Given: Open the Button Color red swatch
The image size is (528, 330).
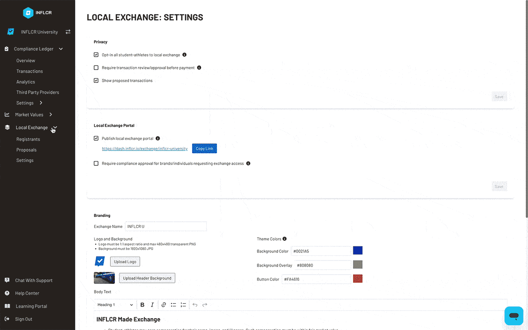Looking at the screenshot, I should tap(358, 279).
